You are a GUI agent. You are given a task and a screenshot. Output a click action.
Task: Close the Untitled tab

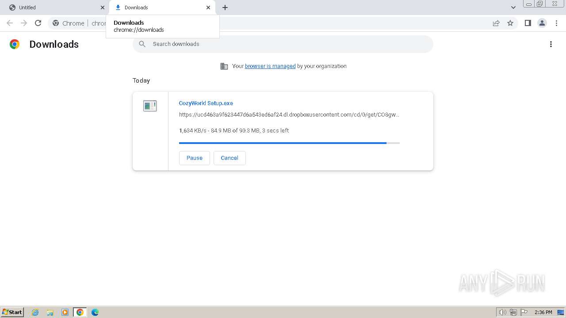[x=103, y=8]
